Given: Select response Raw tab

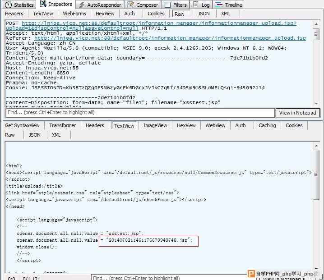Looking at the screenshot, I should click(10, 135).
